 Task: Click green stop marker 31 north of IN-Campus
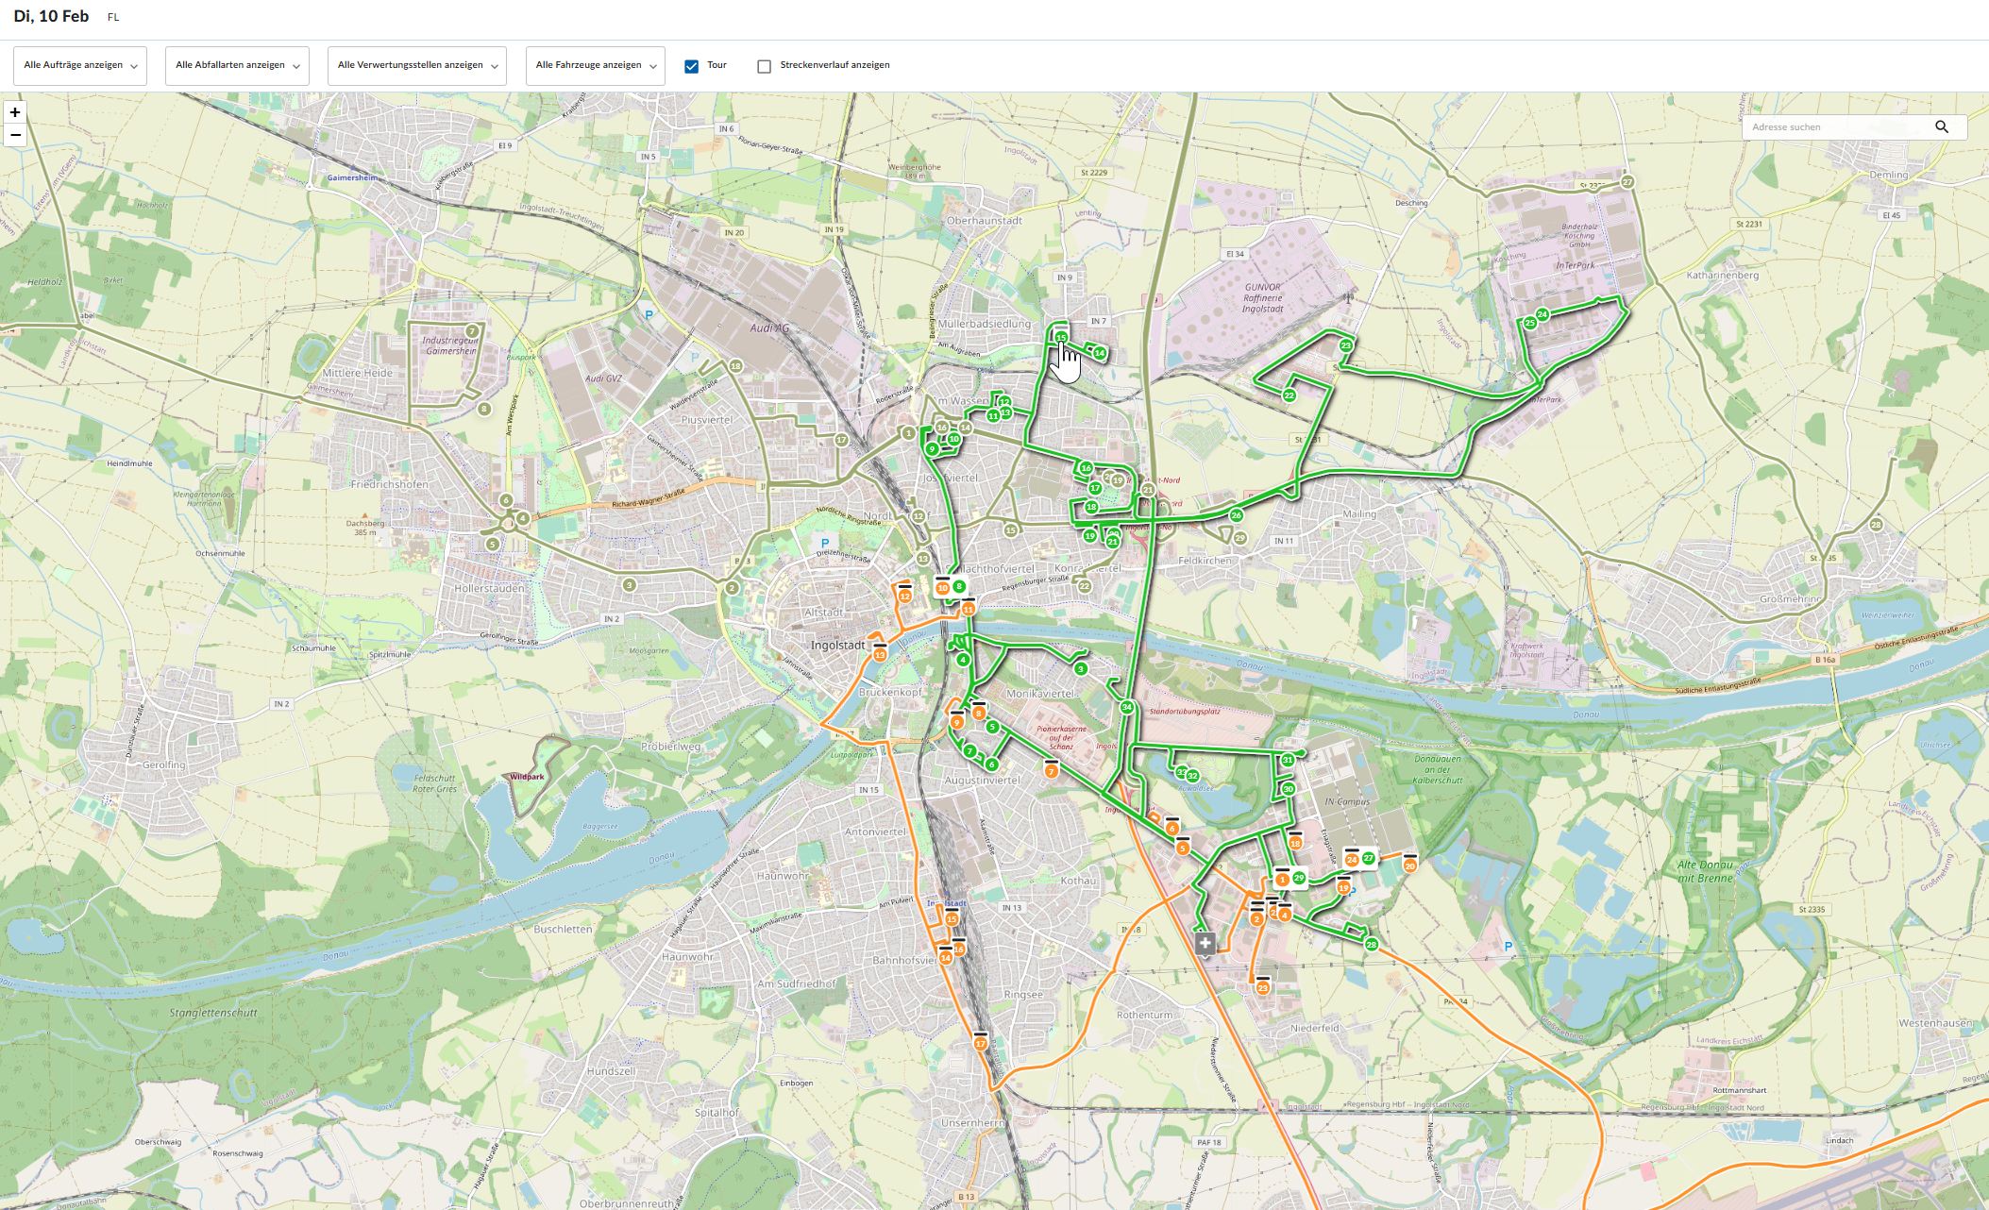point(1288,760)
